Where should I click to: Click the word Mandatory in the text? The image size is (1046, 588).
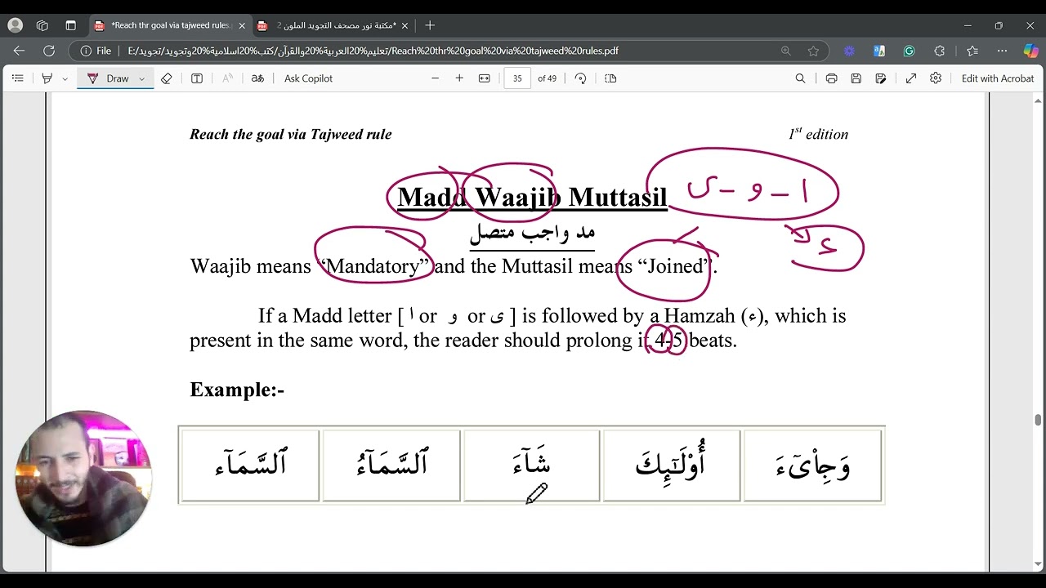[x=372, y=266]
